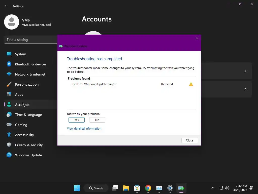The image size is (258, 194).
Task: Click the Detected status text
Action: click(x=167, y=84)
